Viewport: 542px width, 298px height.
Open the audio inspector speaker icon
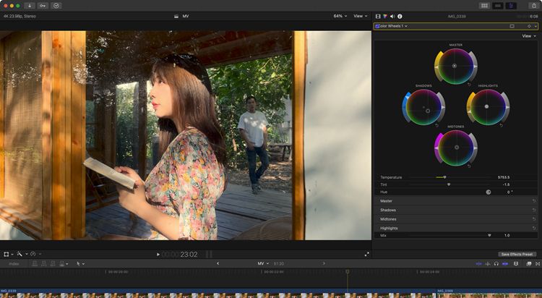click(x=392, y=16)
